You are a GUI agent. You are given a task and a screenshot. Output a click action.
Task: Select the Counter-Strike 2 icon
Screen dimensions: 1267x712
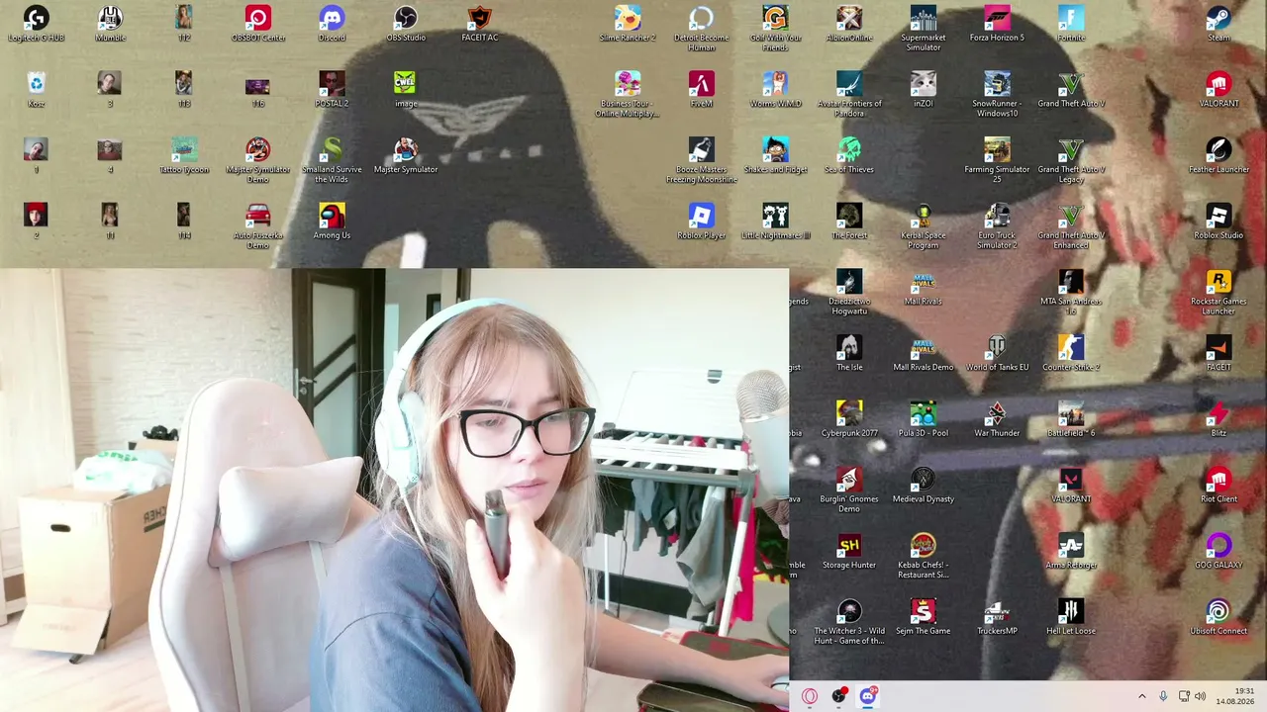click(x=1071, y=354)
